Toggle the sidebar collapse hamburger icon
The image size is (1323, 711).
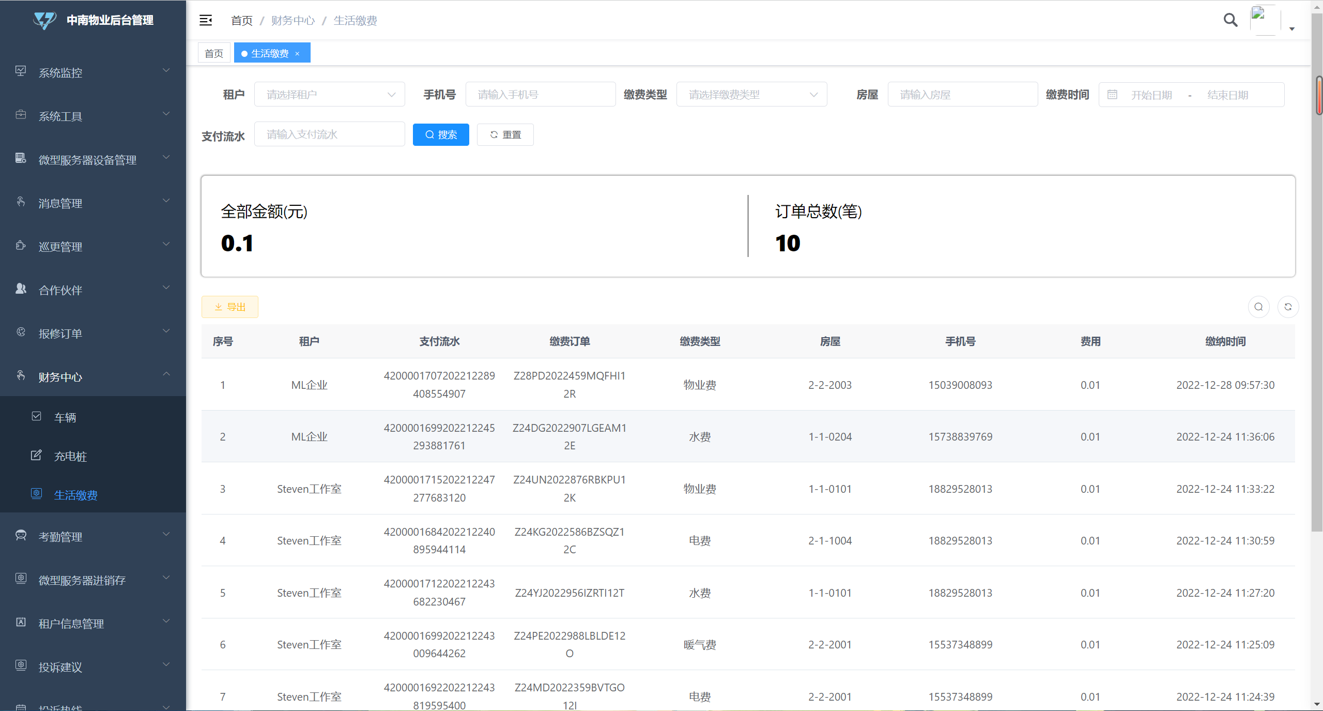coord(206,20)
